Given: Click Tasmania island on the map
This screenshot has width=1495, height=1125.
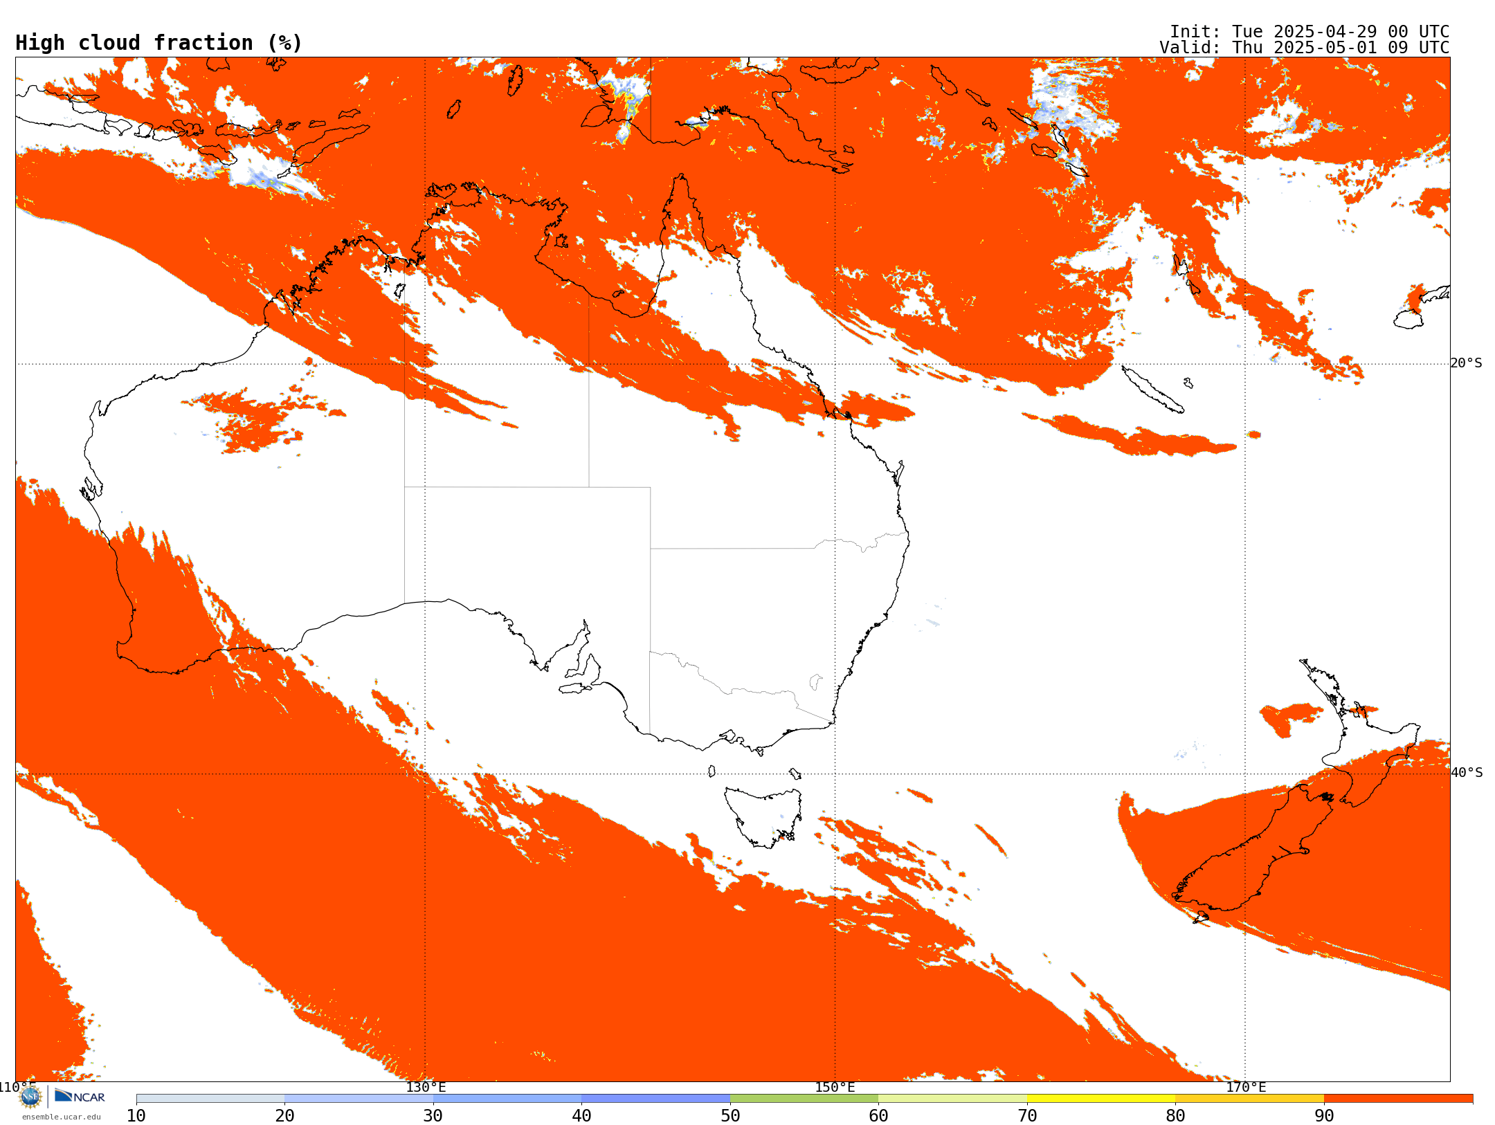Looking at the screenshot, I should (x=763, y=816).
